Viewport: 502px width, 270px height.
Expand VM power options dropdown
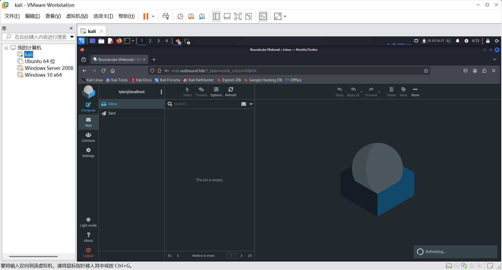(153, 16)
